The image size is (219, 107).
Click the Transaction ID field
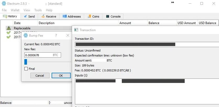pyautogui.click(x=147, y=44)
